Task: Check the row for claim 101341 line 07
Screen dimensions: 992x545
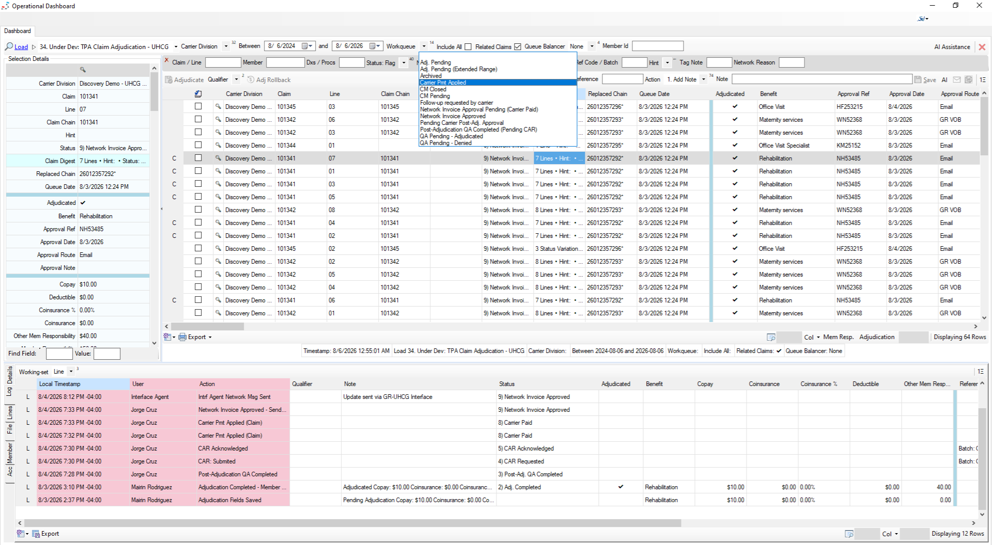Action: coord(198,158)
